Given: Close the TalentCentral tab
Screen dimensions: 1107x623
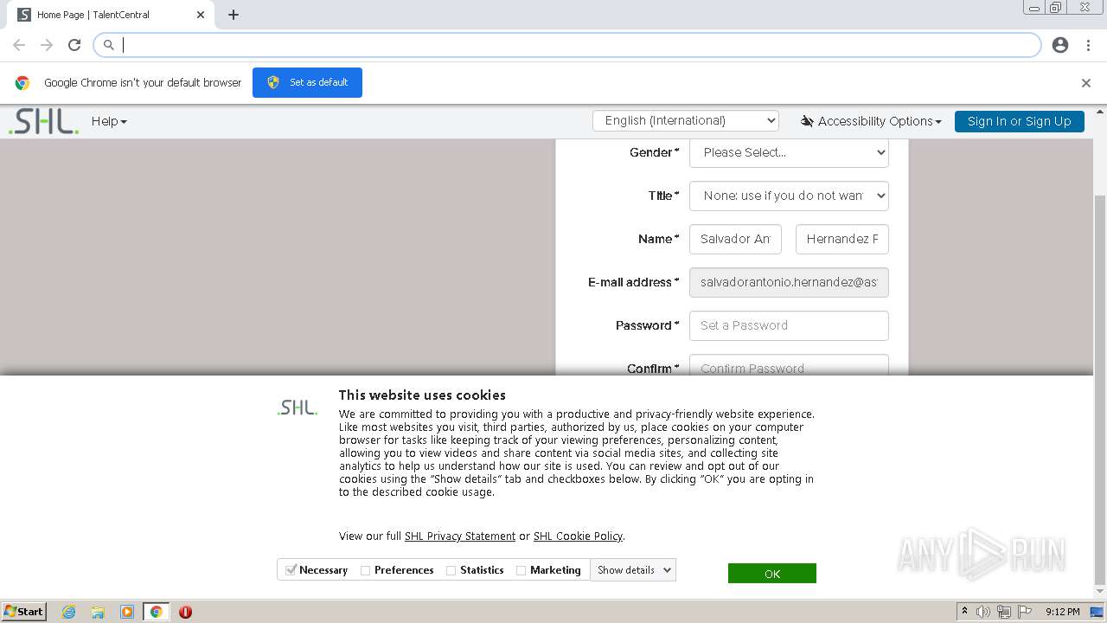Looking at the screenshot, I should coord(200,15).
